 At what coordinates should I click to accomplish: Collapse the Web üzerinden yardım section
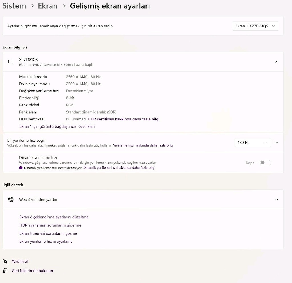click(277, 199)
